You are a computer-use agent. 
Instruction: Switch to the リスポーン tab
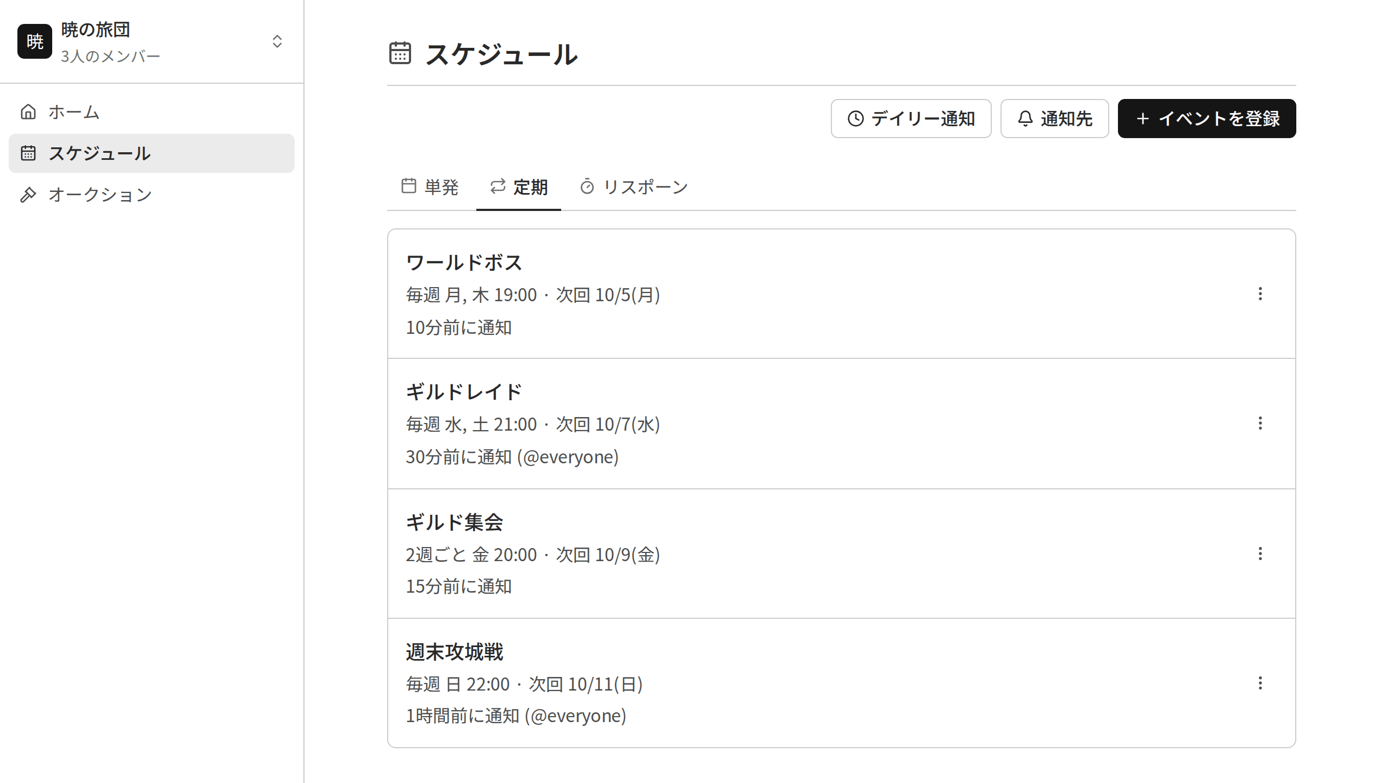(x=634, y=187)
